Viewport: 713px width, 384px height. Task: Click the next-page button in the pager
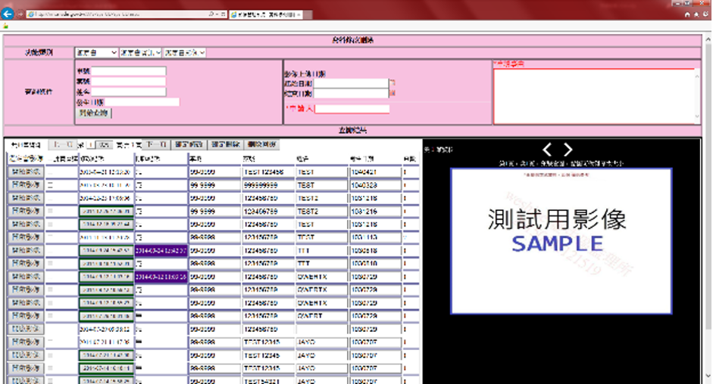pos(156,145)
